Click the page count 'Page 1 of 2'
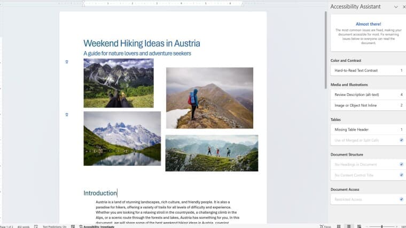 click(x=6, y=227)
